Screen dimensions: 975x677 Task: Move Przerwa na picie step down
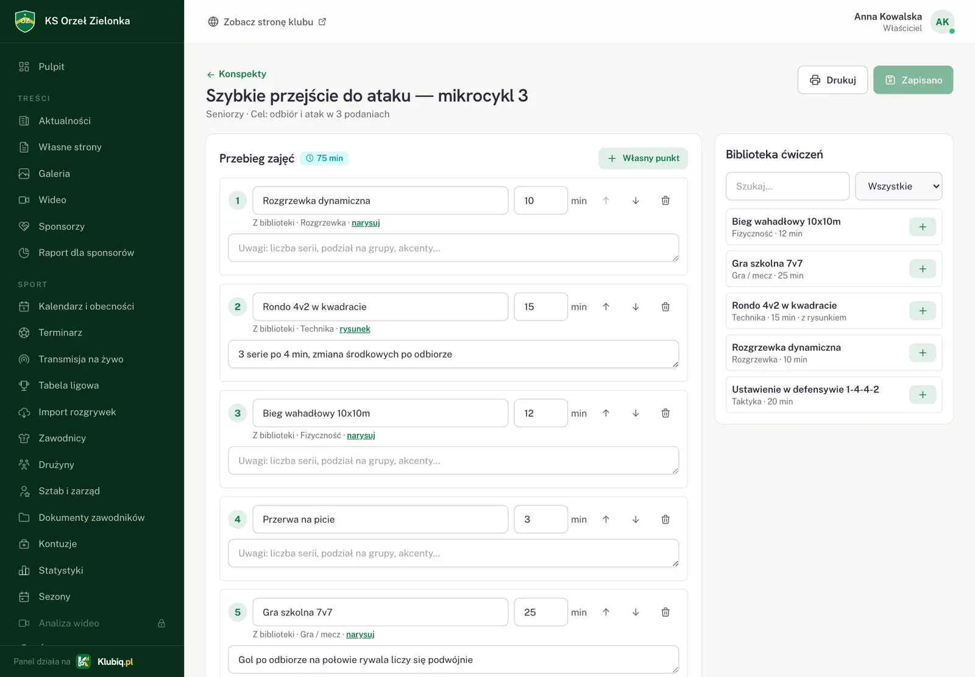click(636, 519)
